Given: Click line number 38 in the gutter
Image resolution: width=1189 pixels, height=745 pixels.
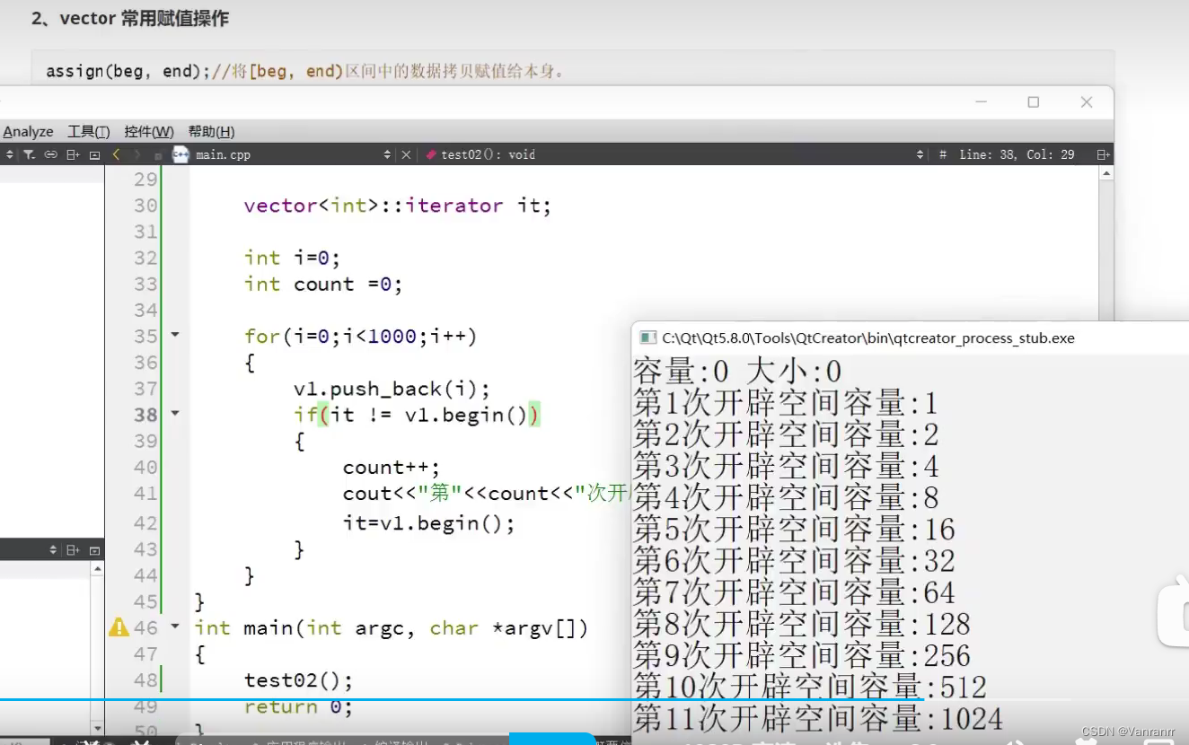Looking at the screenshot, I should (x=145, y=415).
